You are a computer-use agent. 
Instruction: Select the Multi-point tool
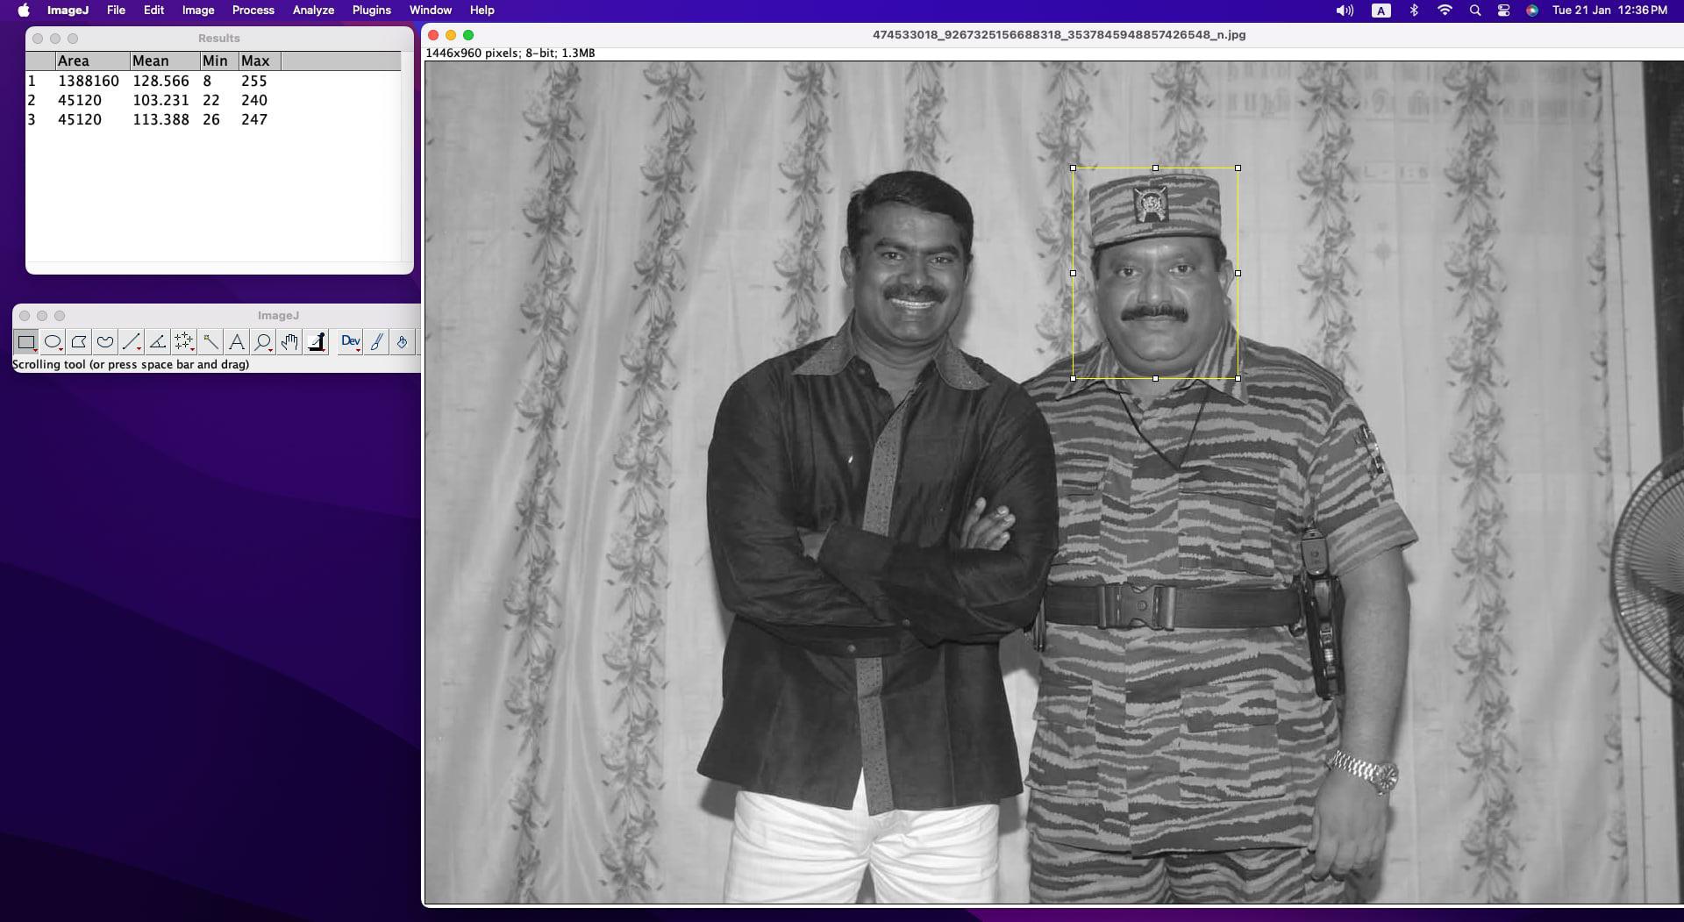[x=184, y=342]
